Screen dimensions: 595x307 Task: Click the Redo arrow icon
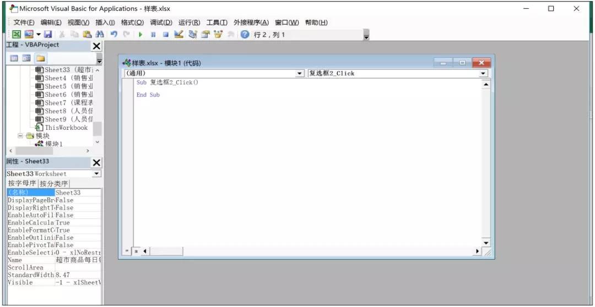point(126,35)
